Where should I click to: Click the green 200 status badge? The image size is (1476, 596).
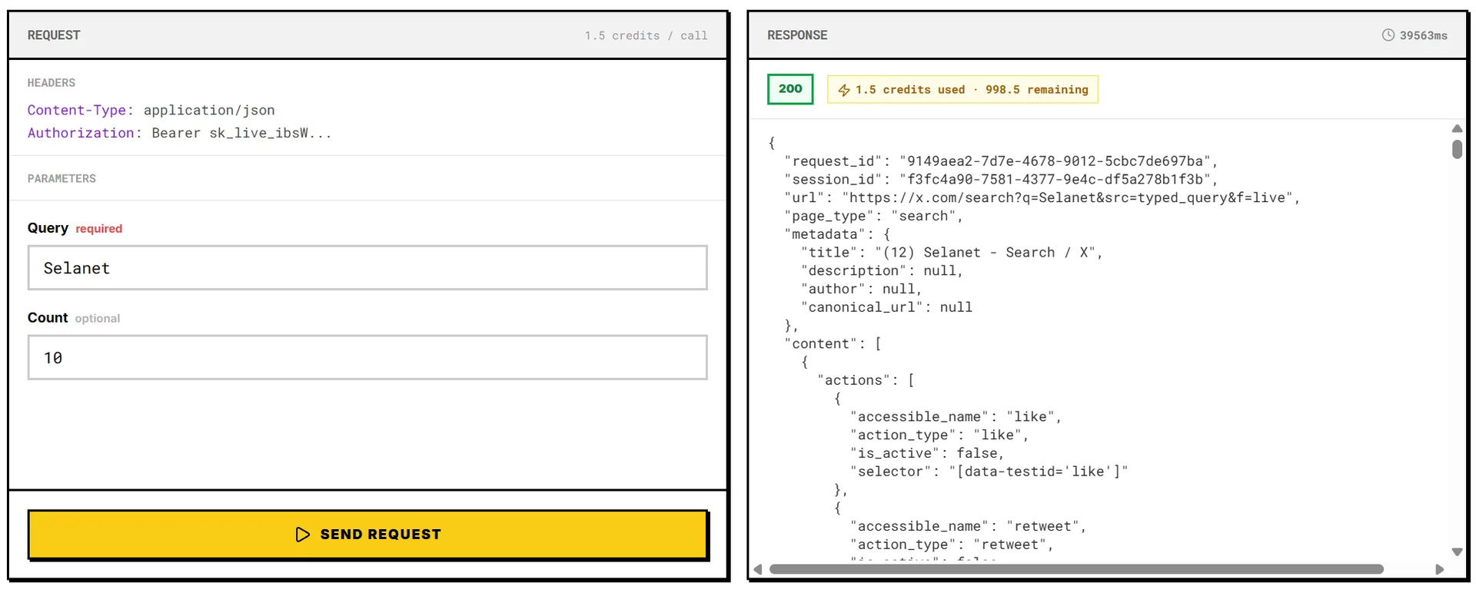click(x=790, y=89)
